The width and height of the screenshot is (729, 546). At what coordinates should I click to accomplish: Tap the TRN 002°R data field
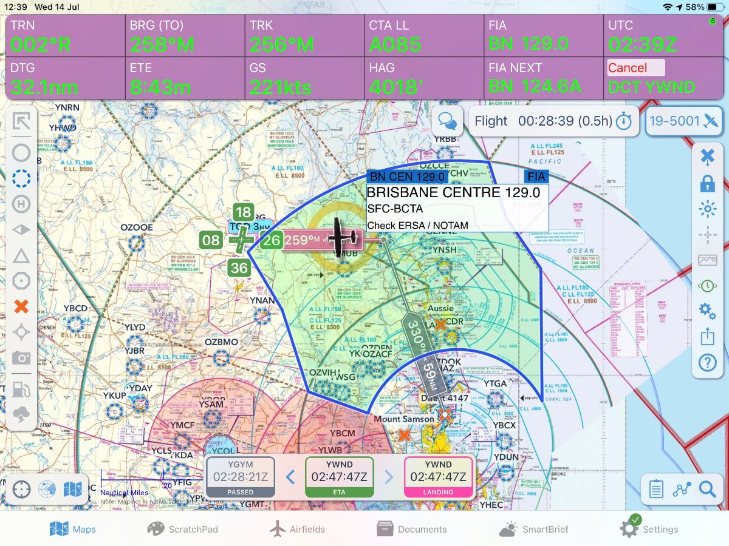(66, 35)
